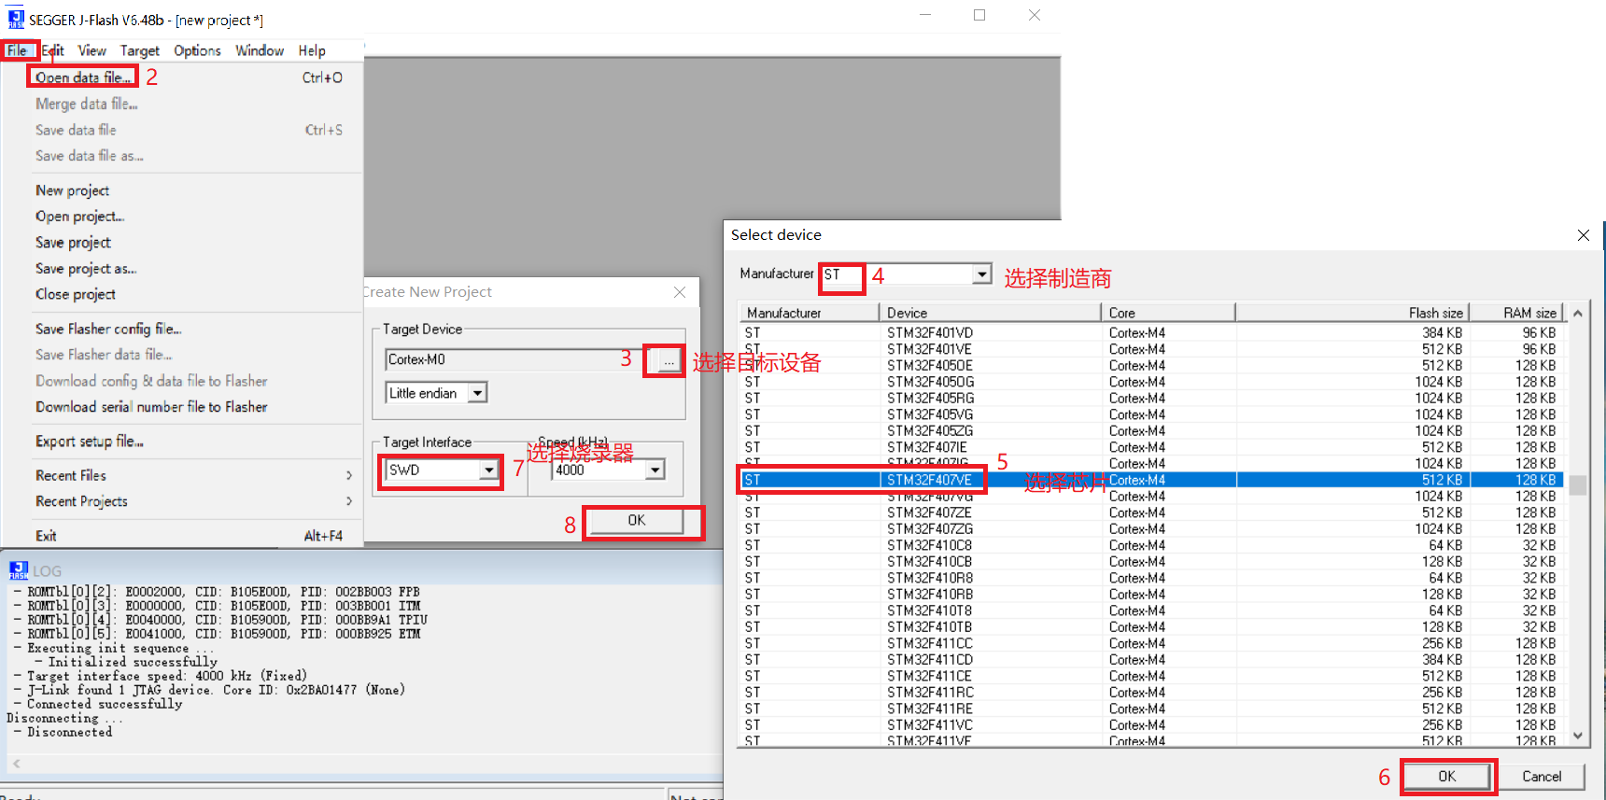Select device row STM32F411RE
The height and width of the screenshot is (800, 1606).
[1152, 709]
